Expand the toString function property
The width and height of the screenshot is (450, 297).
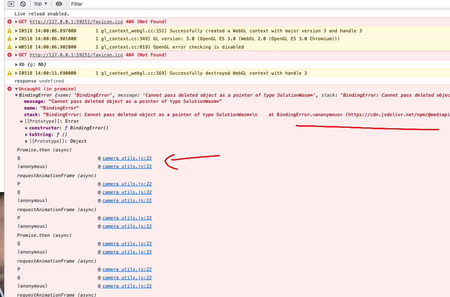click(27, 134)
